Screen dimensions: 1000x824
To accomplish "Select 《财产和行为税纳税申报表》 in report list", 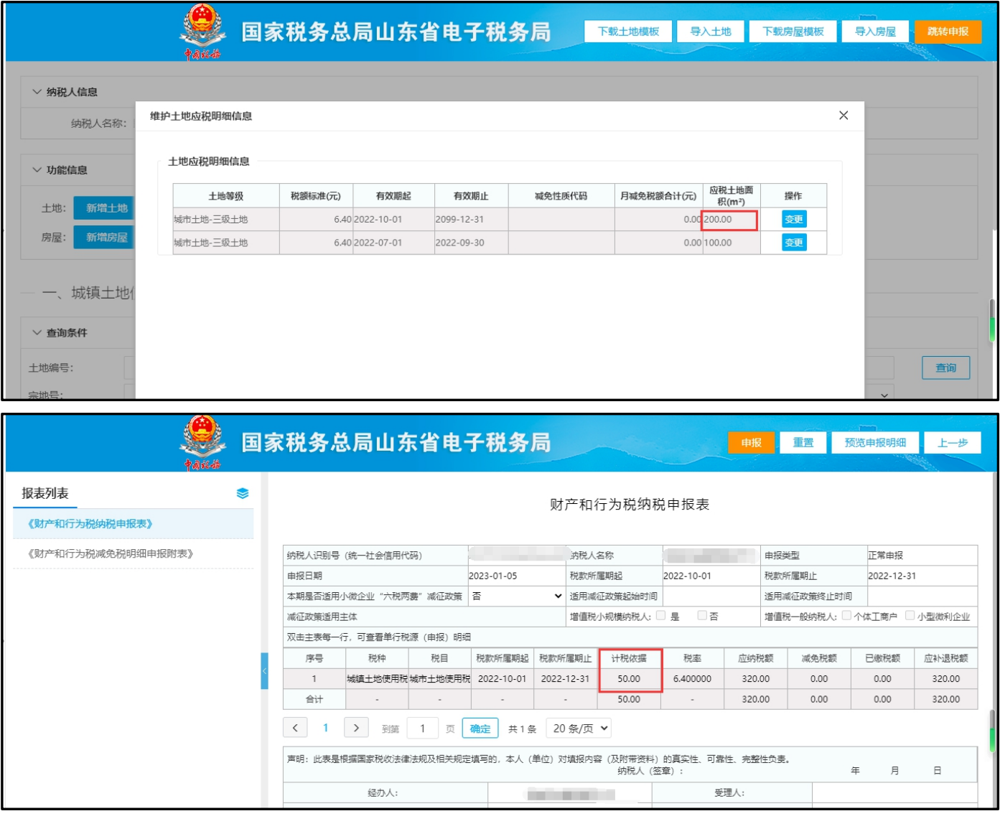I will [90, 524].
